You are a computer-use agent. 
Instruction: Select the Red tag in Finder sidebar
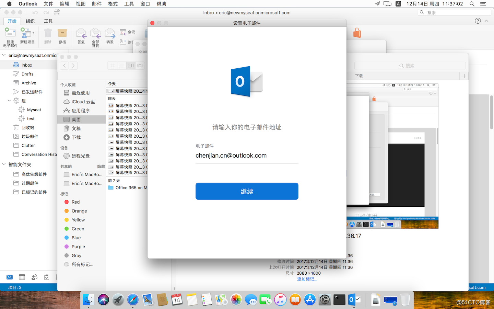(x=75, y=202)
